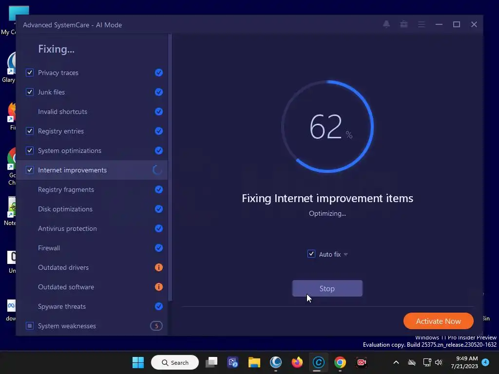This screenshot has width=499, height=374.
Task: Show hidden icons in the system tray
Action: pos(396,362)
